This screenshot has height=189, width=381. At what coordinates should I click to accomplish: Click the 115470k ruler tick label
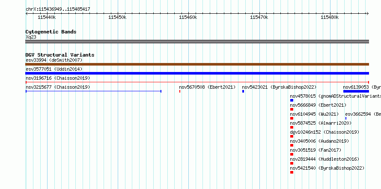point(259,17)
